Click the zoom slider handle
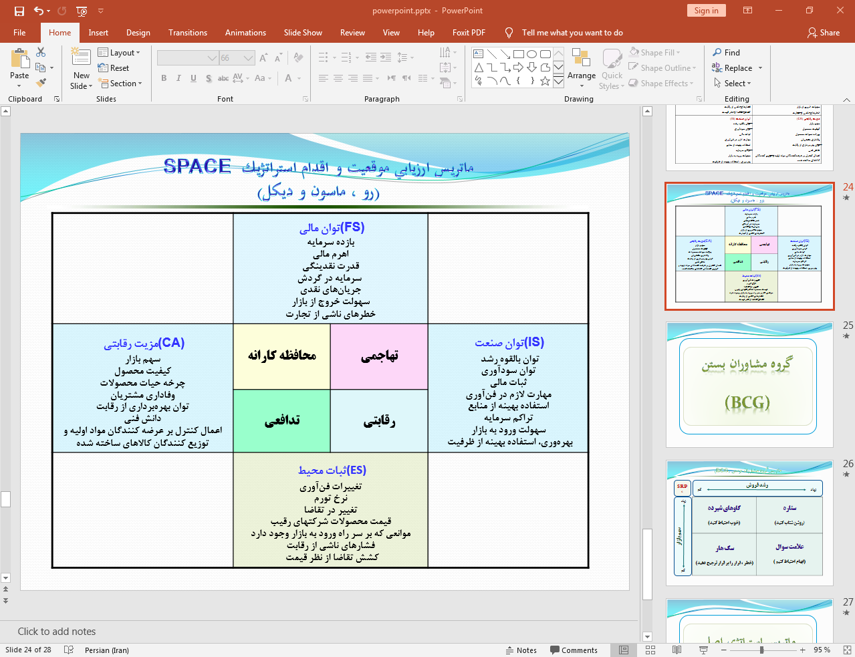Screen dimensions: 855x657 [761, 650]
